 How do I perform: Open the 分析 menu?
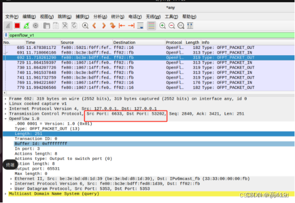coord(100,16)
